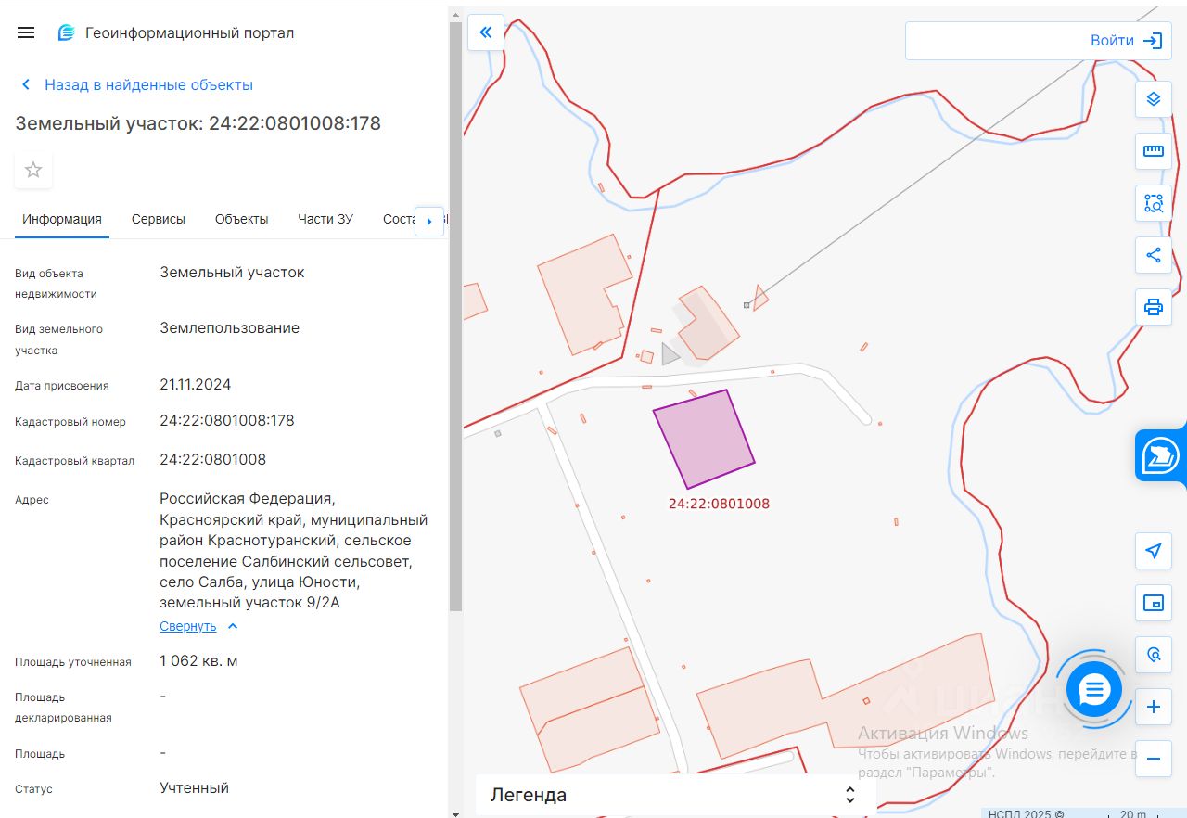Screen dimensions: 1187x818
Task: Activate the area selection search tool
Action: click(1154, 202)
